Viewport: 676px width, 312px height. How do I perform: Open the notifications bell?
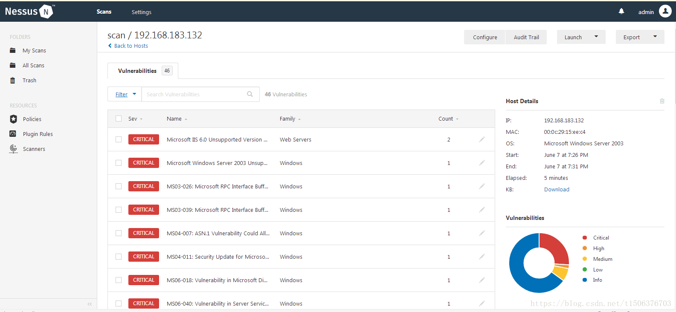[x=621, y=12]
